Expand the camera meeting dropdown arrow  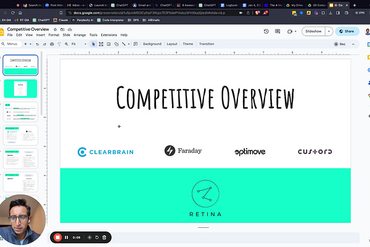[x=295, y=31]
